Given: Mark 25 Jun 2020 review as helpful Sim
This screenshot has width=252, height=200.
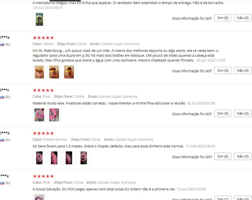Looking at the screenshot, I should [x=223, y=18].
